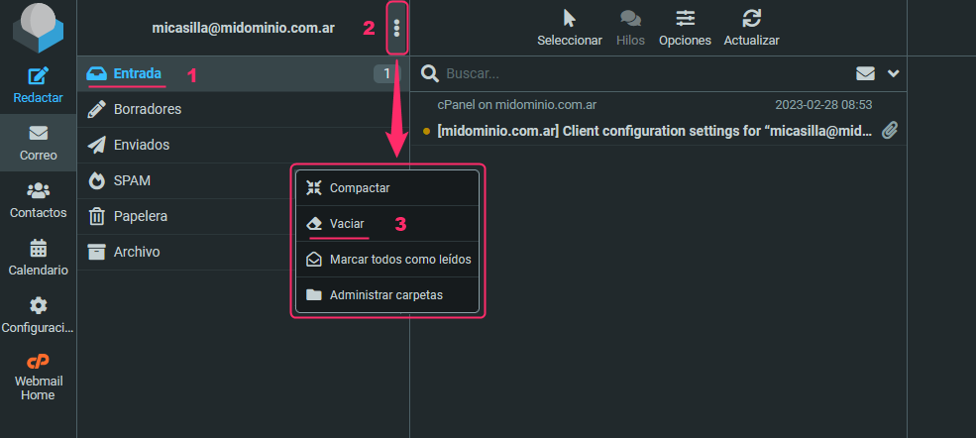This screenshot has height=438, width=976.
Task: Choose Vaciar from the folder menu
Action: coord(387,223)
